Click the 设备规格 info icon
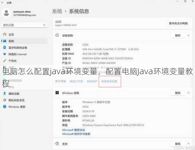This screenshot has height=150, width=195. tap(57, 35)
